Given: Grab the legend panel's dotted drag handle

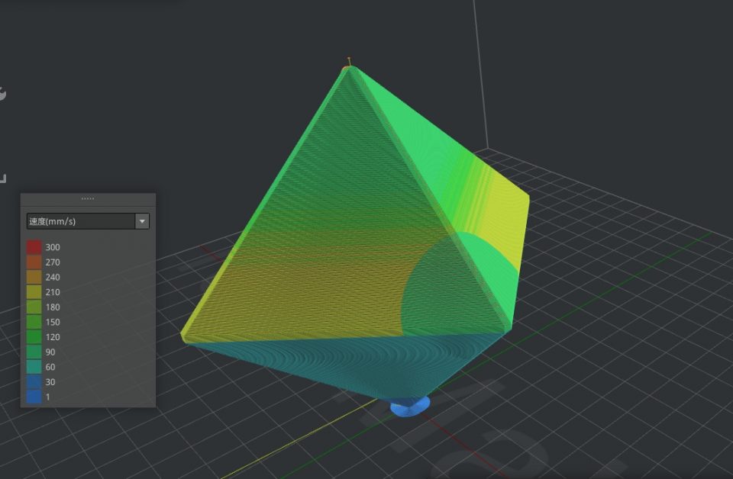Looking at the screenshot, I should (x=88, y=199).
